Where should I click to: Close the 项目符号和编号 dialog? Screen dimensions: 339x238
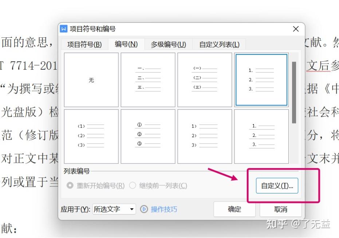click(x=296, y=29)
